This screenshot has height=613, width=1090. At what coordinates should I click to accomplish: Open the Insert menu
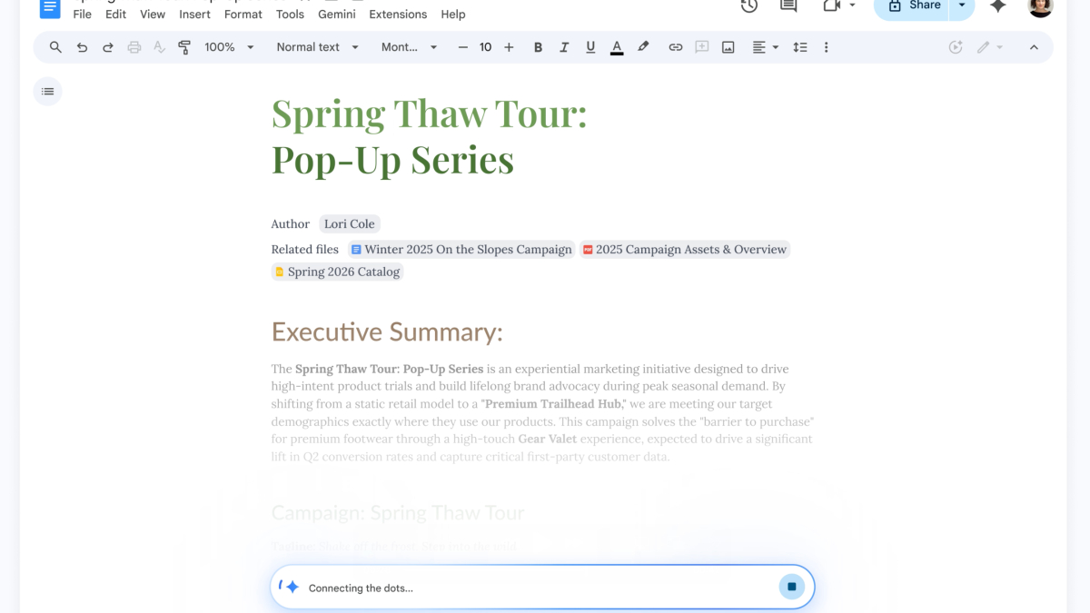194,14
